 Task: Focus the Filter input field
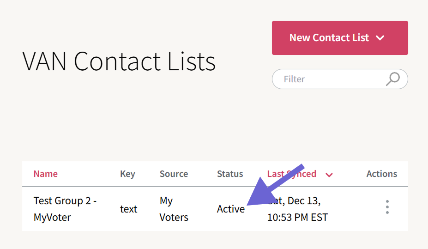coord(332,79)
